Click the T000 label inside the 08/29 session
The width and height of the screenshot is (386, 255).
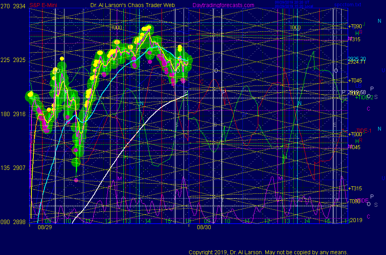[116, 27]
